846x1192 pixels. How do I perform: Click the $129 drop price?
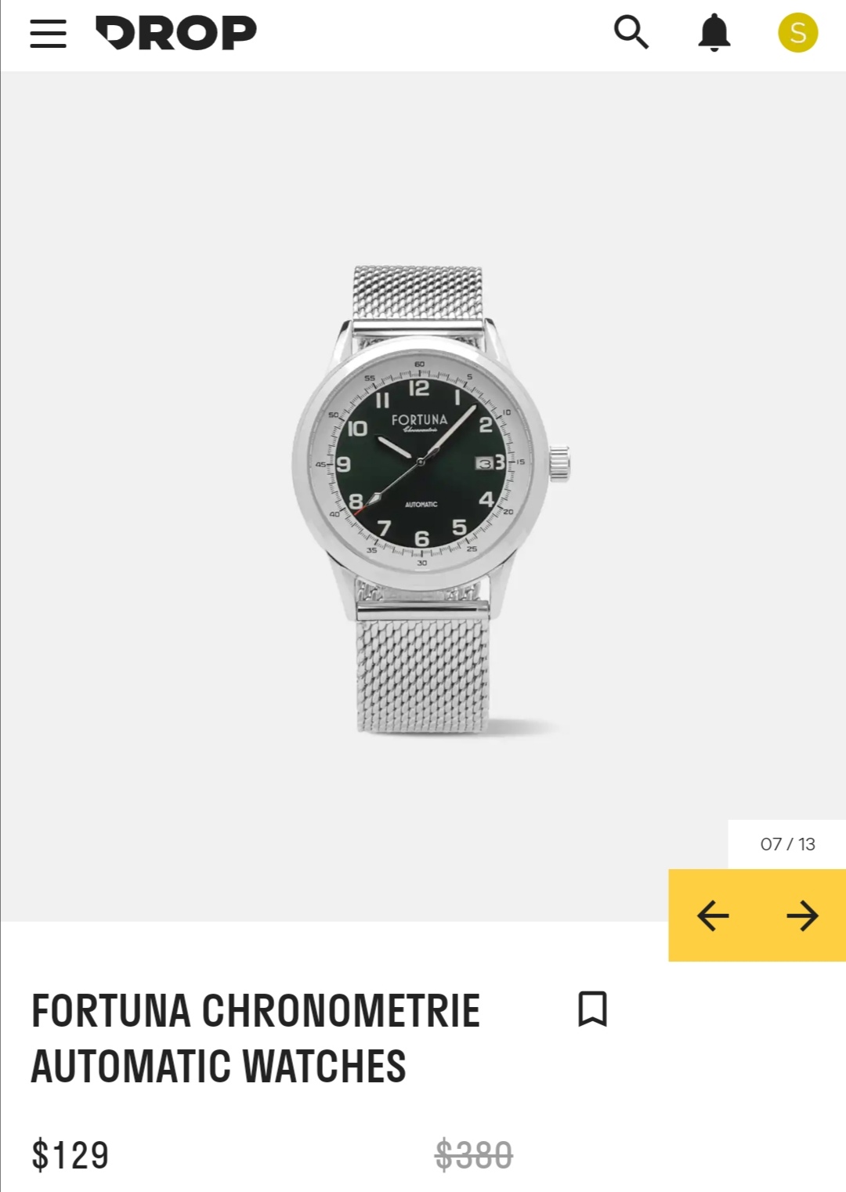click(70, 1155)
